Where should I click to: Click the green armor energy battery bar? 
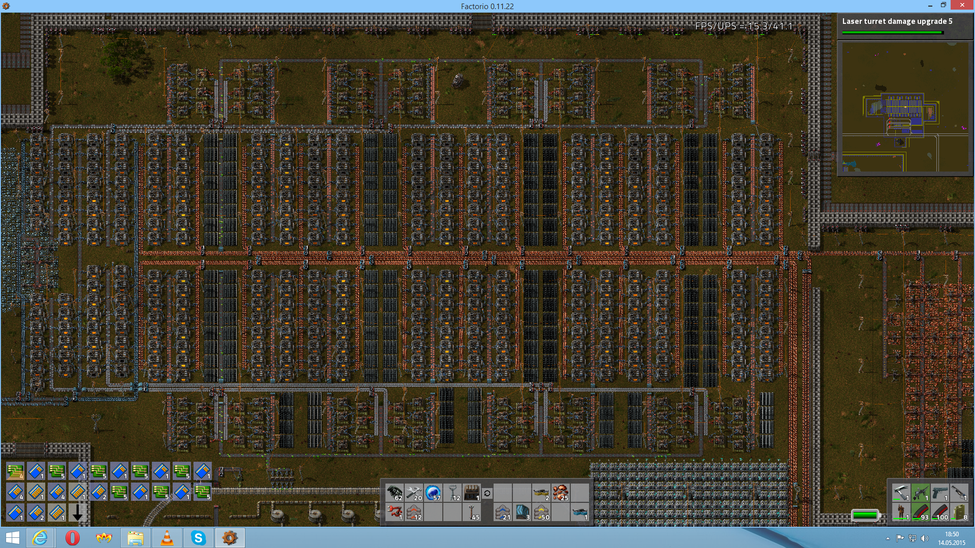click(x=865, y=516)
